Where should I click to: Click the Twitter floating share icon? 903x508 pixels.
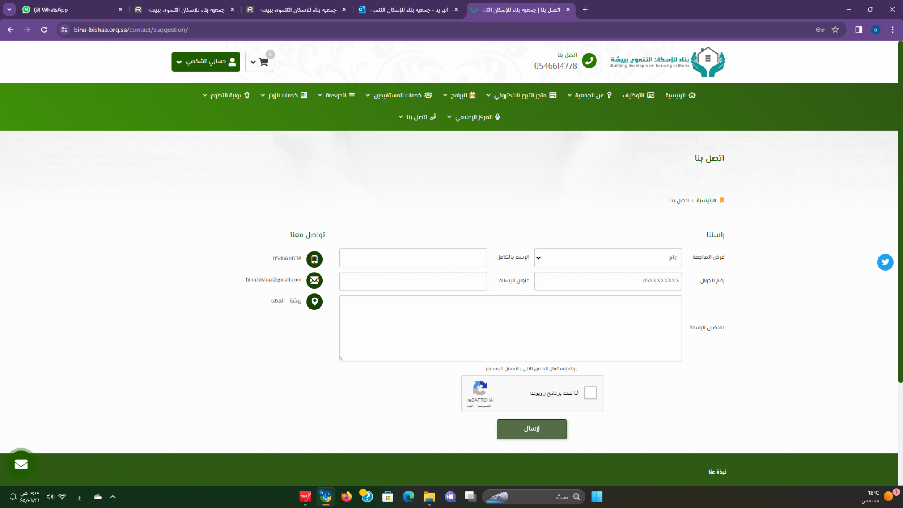click(885, 262)
